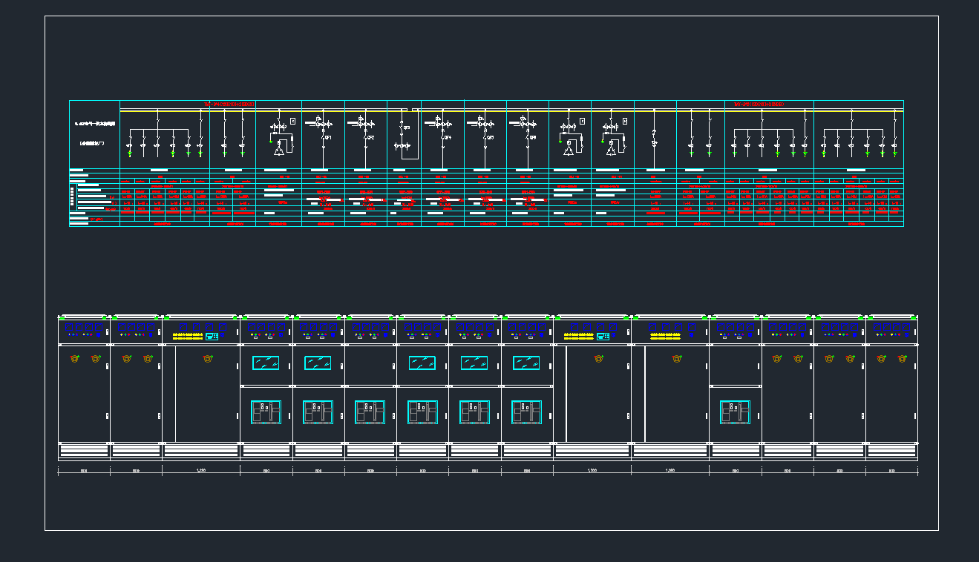Click the first 1,200 width dimension label
Screen dimensions: 979x562
pyautogui.click(x=201, y=471)
